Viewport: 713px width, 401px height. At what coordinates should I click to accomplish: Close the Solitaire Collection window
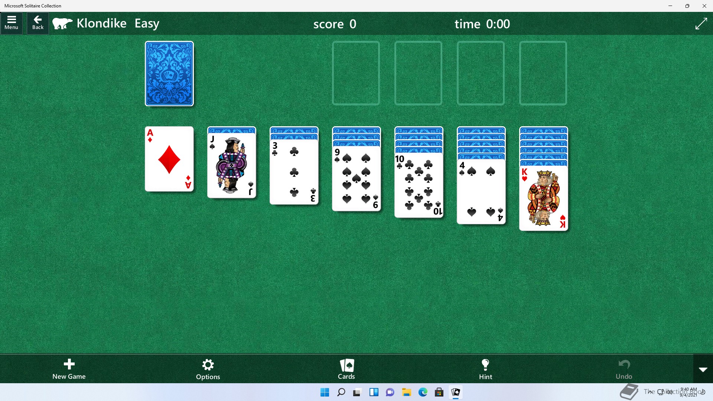[704, 6]
